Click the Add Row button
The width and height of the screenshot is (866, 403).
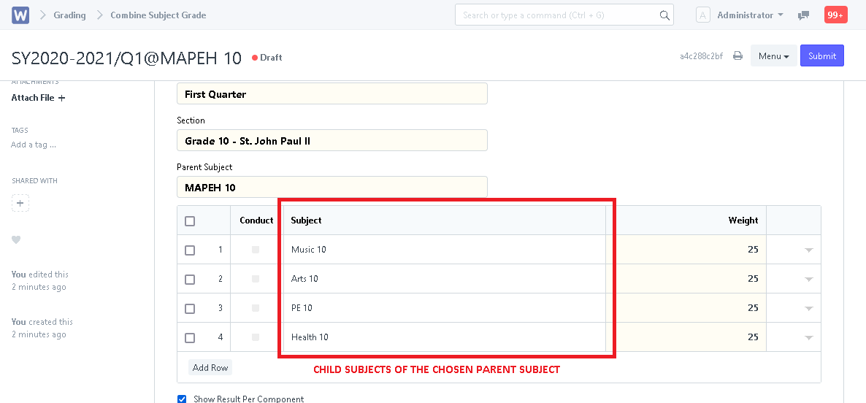pyautogui.click(x=210, y=368)
